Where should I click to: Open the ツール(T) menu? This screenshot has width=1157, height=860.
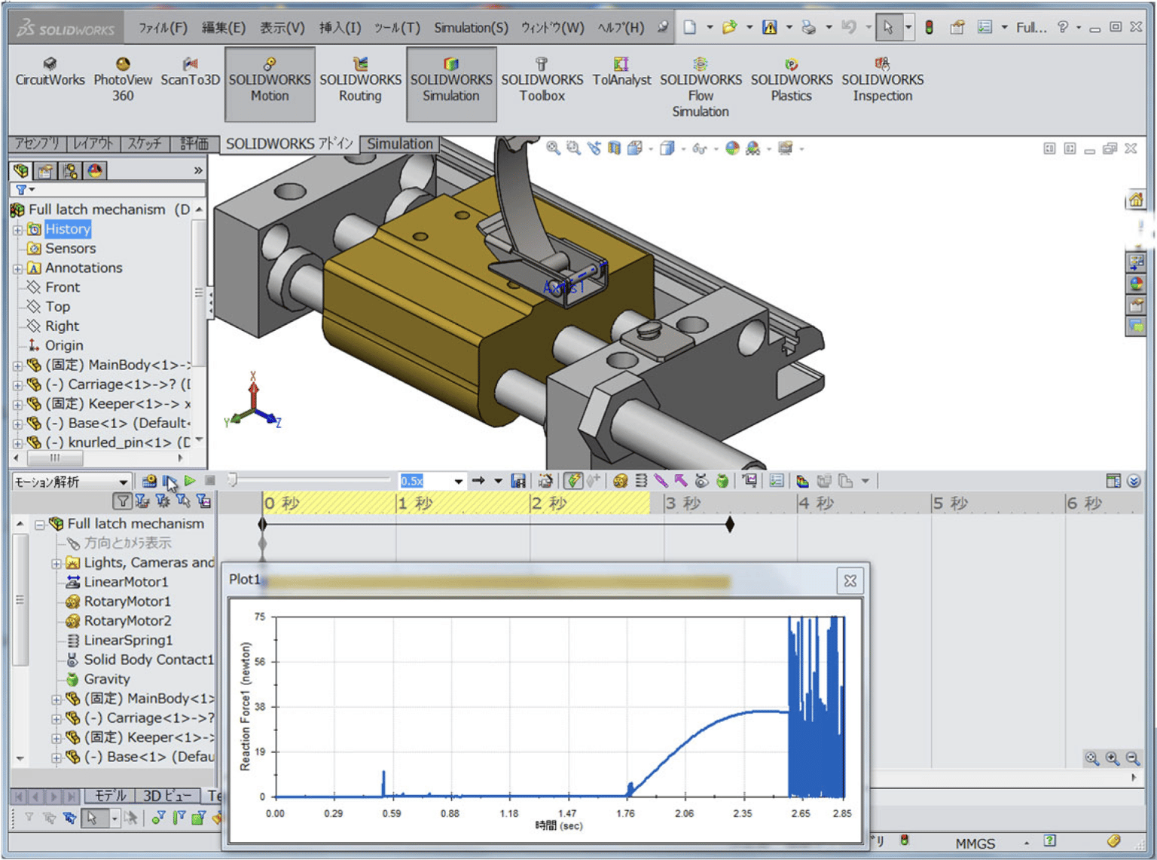tap(397, 28)
